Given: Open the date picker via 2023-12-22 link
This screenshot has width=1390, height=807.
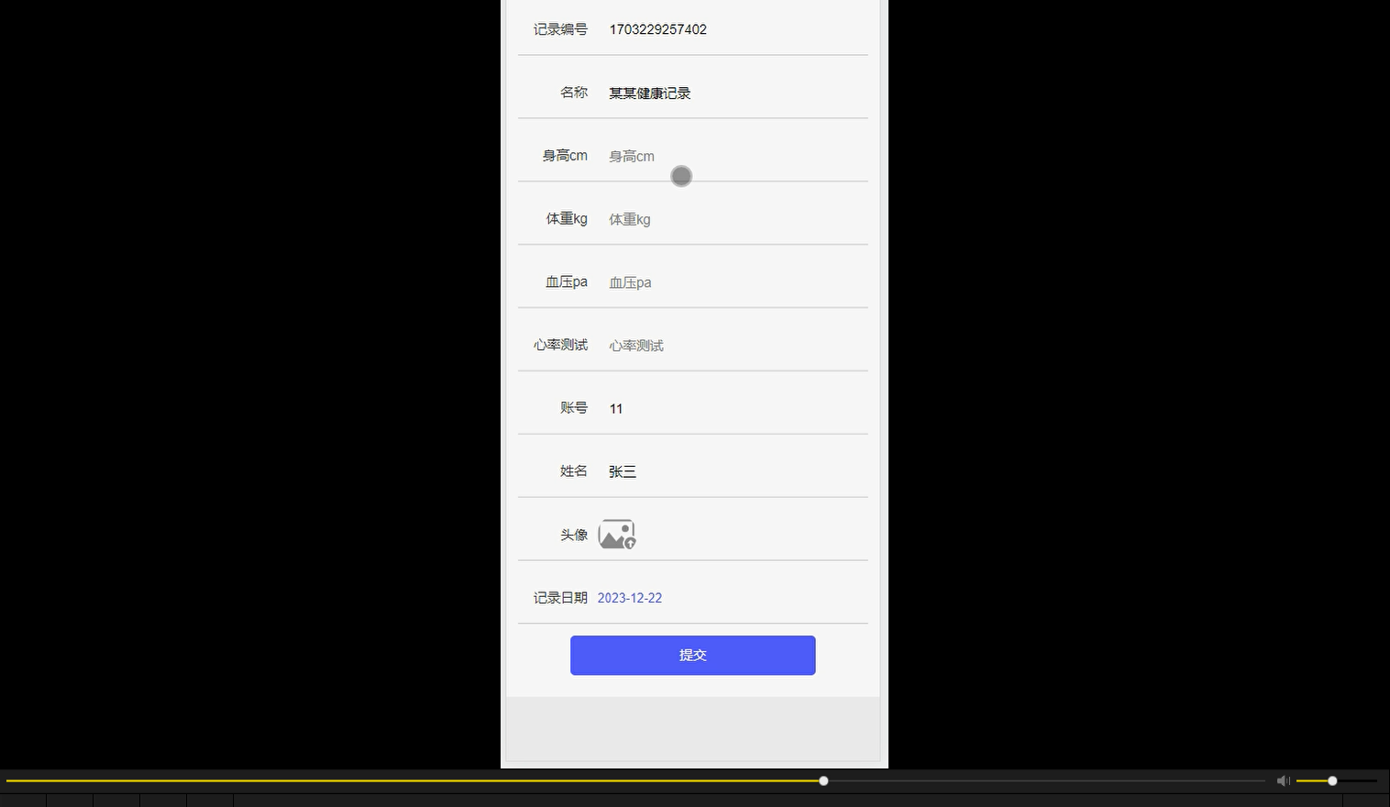Looking at the screenshot, I should pos(629,597).
